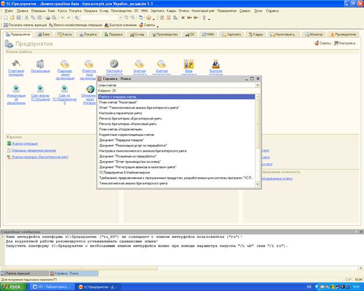Select result 1С:Предприятие 8 Учебная версия
The width and height of the screenshot is (364, 291).
click(176, 173)
